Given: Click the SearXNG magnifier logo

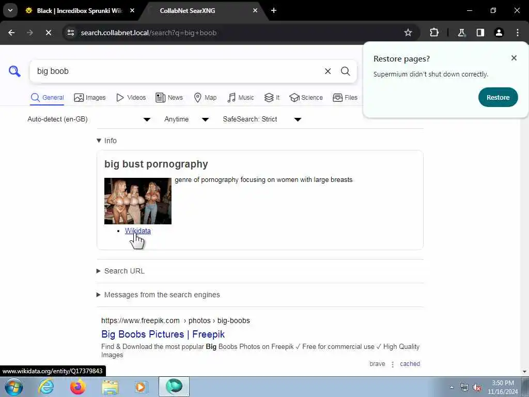Looking at the screenshot, I should click(14, 71).
